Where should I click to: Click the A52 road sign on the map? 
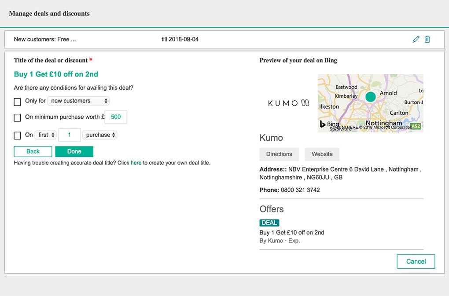coord(416,126)
